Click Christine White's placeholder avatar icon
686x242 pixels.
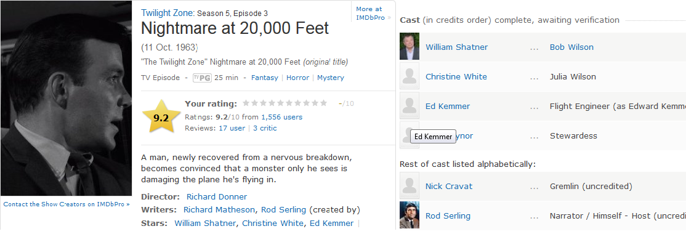(x=410, y=76)
